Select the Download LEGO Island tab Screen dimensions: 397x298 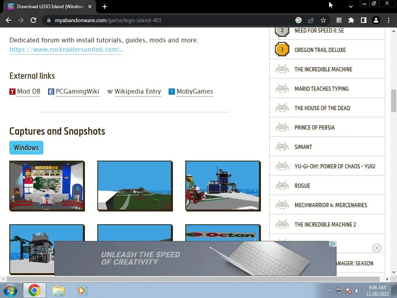(x=50, y=7)
